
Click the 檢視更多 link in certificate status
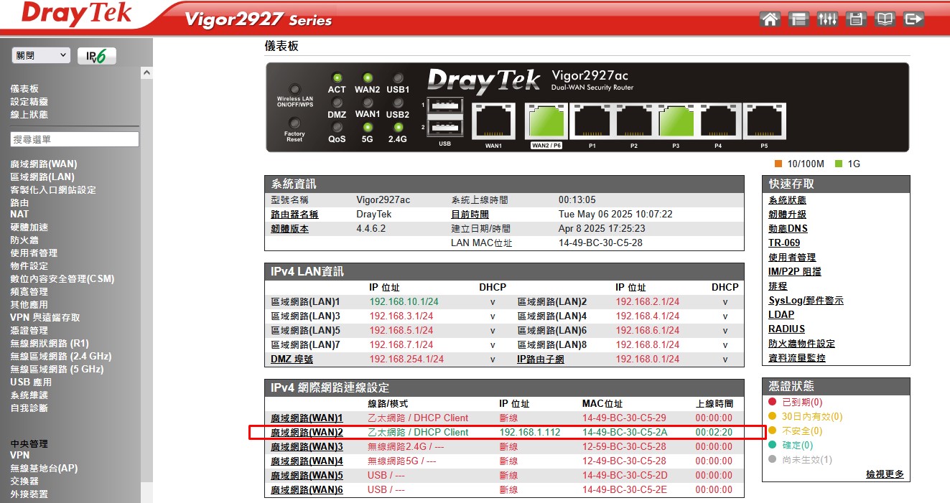885,474
